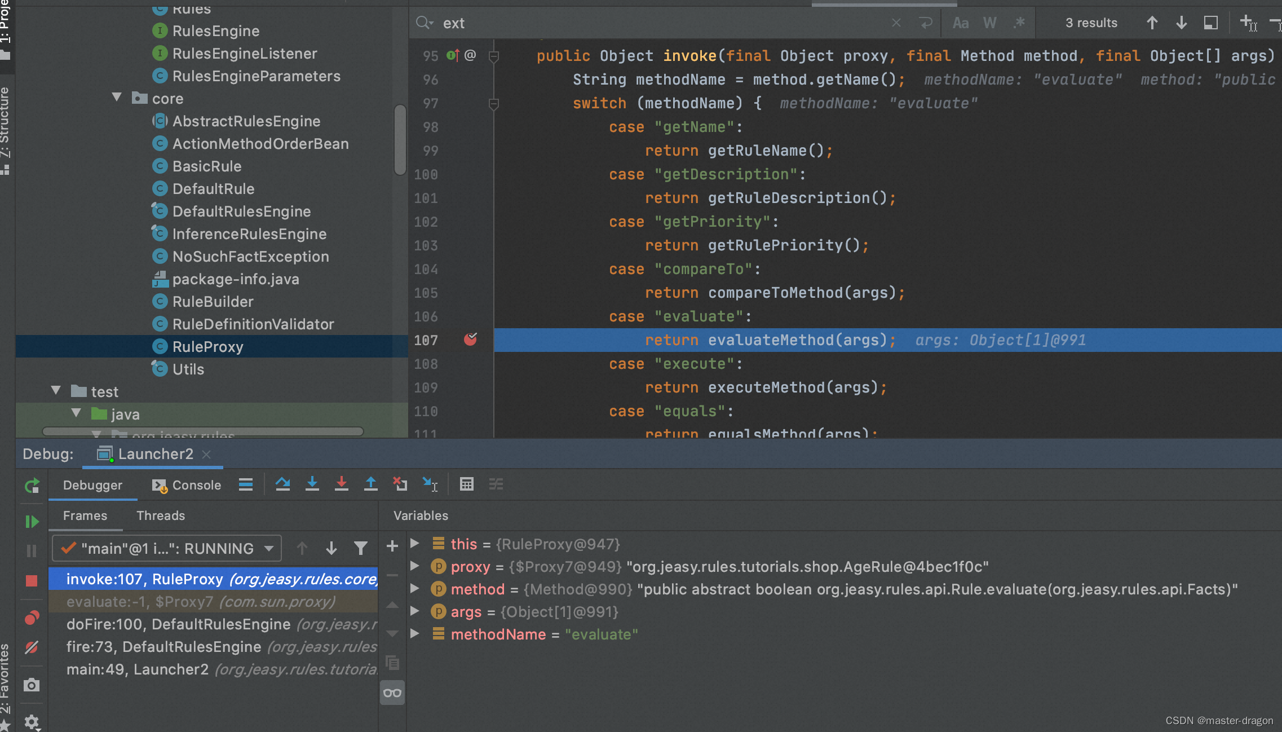This screenshot has height=732, width=1282.
Task: Click the step into debugger icon
Action: (x=312, y=484)
